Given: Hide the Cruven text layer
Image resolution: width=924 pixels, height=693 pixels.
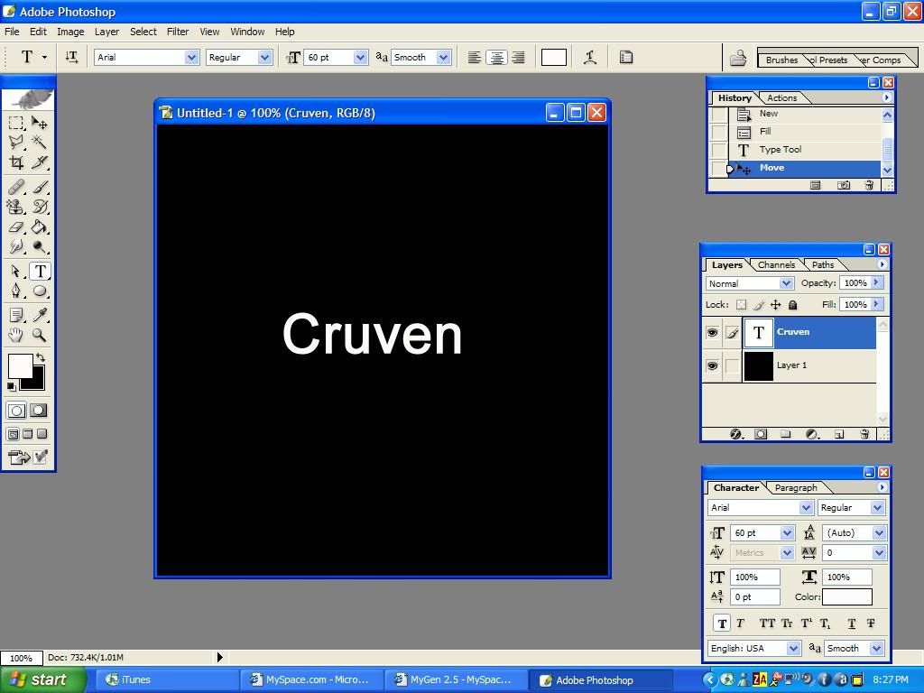Looking at the screenshot, I should tap(712, 332).
